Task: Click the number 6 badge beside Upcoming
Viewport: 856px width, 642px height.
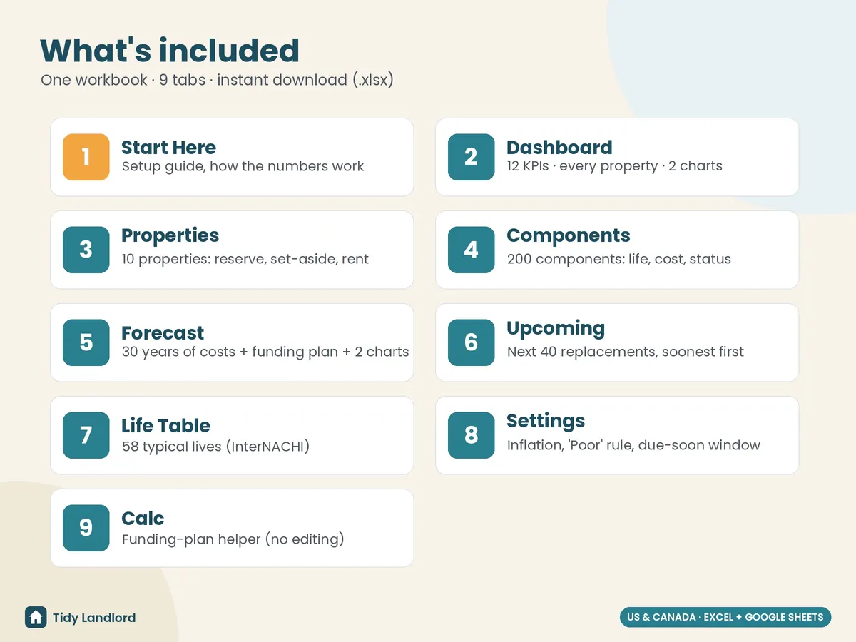Action: (x=472, y=342)
